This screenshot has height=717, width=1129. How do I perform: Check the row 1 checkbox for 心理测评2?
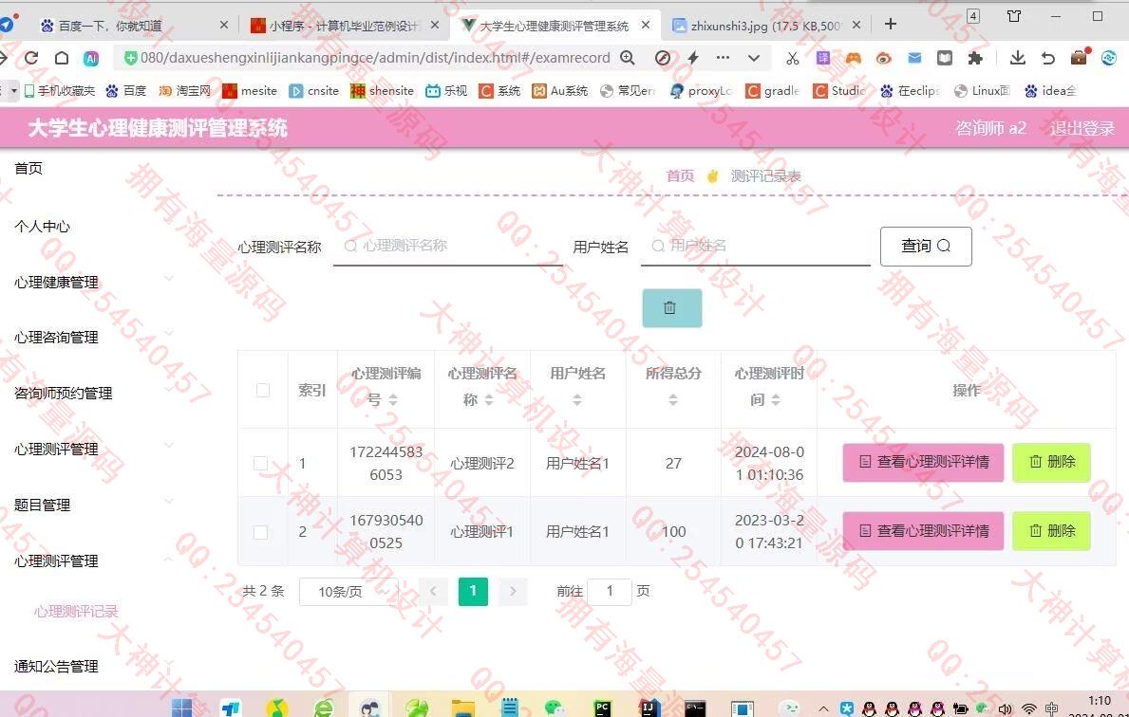pyautogui.click(x=261, y=463)
